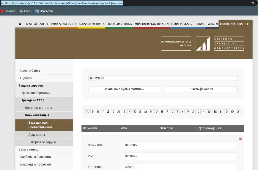Filter by letter Э

pos(227,112)
